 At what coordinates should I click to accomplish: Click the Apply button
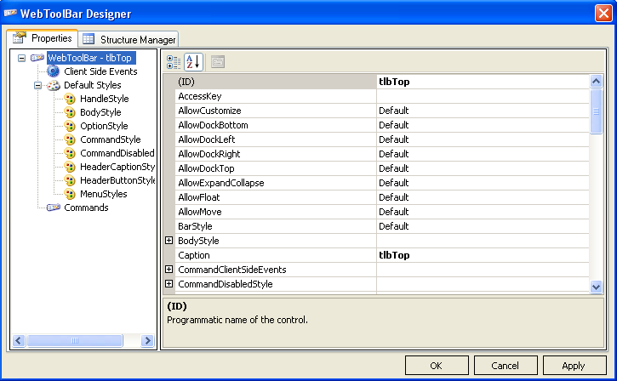(x=574, y=366)
